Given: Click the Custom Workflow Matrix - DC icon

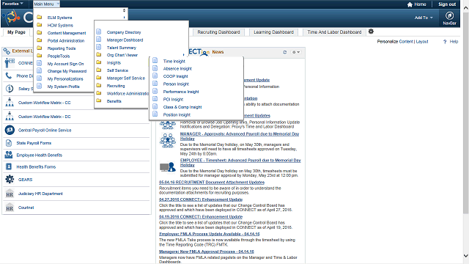Looking at the screenshot, I should pyautogui.click(x=10, y=116).
